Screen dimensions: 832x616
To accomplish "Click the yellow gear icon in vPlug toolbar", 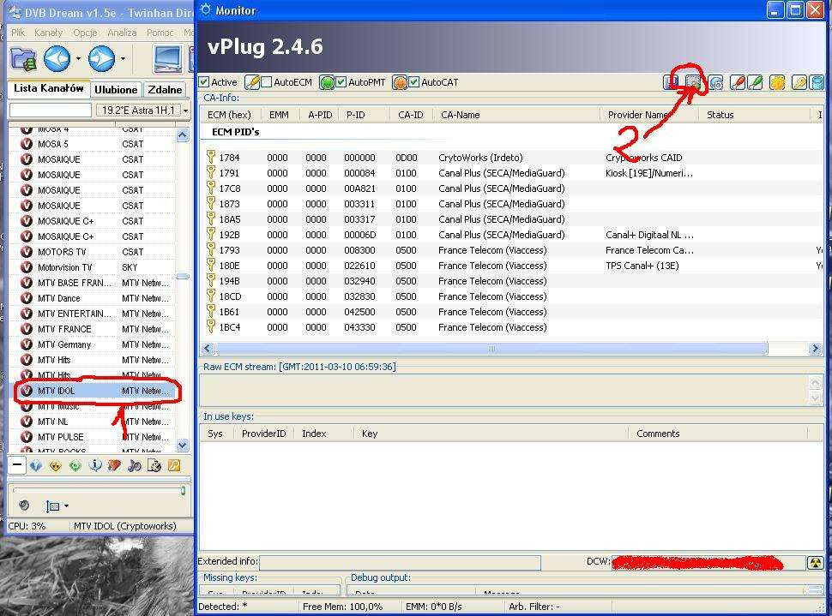I will point(777,82).
